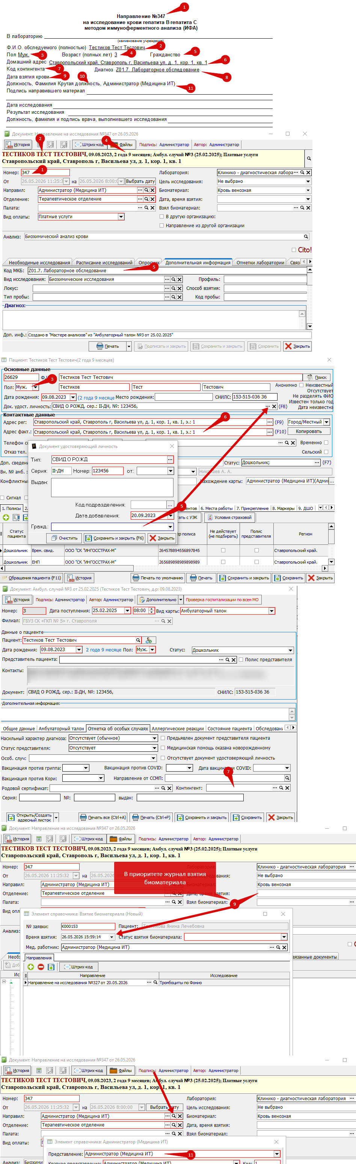Expand Вид оплаты Платные услуги dropdown

[x=121, y=217]
